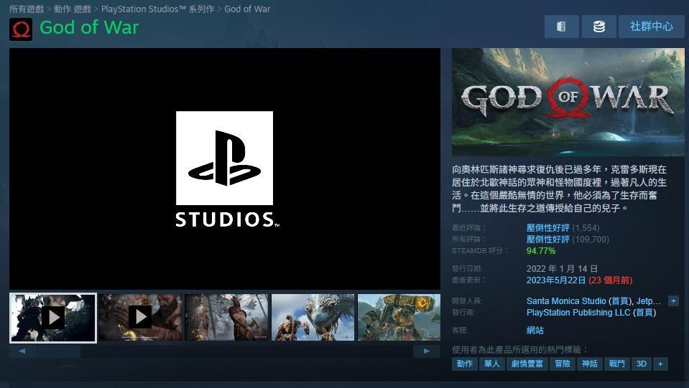Screen dimensions: 689x388
Task: Click the main PlayStation Studios video player
Action: 225,169
